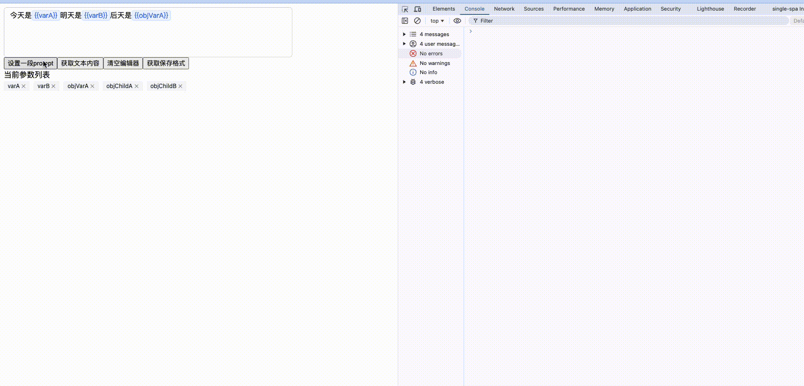The image size is (804, 386).
Task: Click the 获取文本内容 button
Action: [x=80, y=64]
